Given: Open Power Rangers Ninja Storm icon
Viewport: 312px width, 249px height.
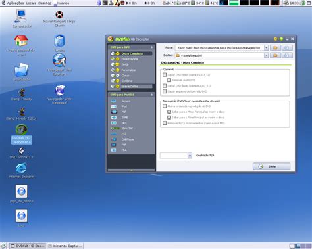Looking at the screenshot, I should click(x=59, y=19).
